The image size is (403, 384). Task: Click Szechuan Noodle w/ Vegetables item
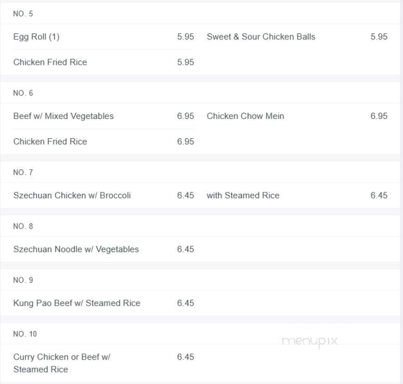76,249
